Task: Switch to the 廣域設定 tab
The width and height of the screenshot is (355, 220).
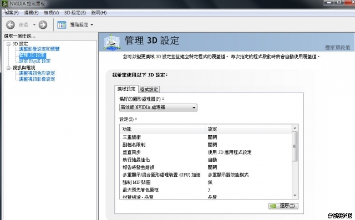Action: (126, 89)
